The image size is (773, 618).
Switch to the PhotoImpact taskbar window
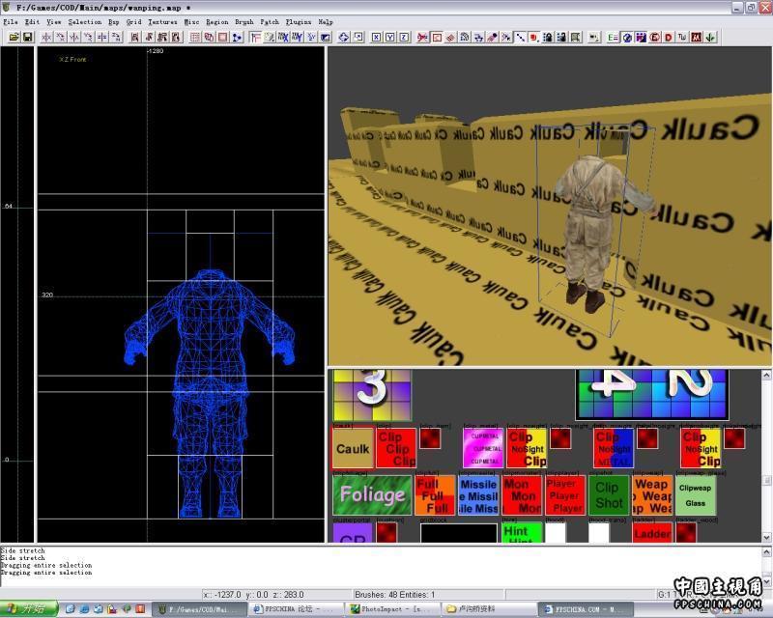390,609
